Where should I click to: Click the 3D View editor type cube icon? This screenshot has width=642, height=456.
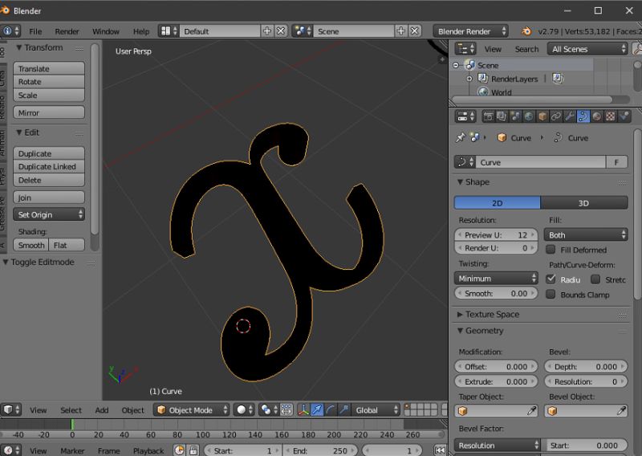tap(11, 409)
